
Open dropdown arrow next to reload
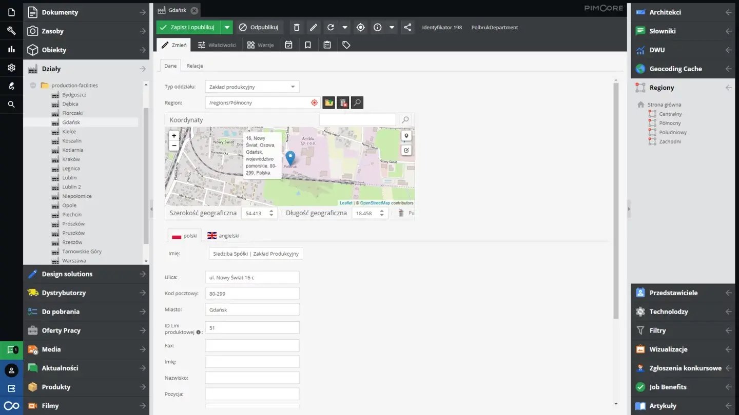(345, 27)
